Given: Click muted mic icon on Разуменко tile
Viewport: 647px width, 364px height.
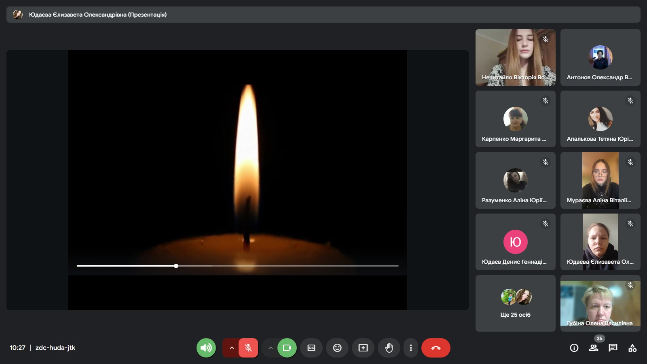Looking at the screenshot, I should point(546,162).
